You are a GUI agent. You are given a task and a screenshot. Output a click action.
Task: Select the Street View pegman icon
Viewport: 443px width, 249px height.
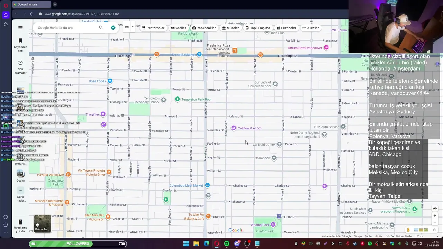coord(408,230)
